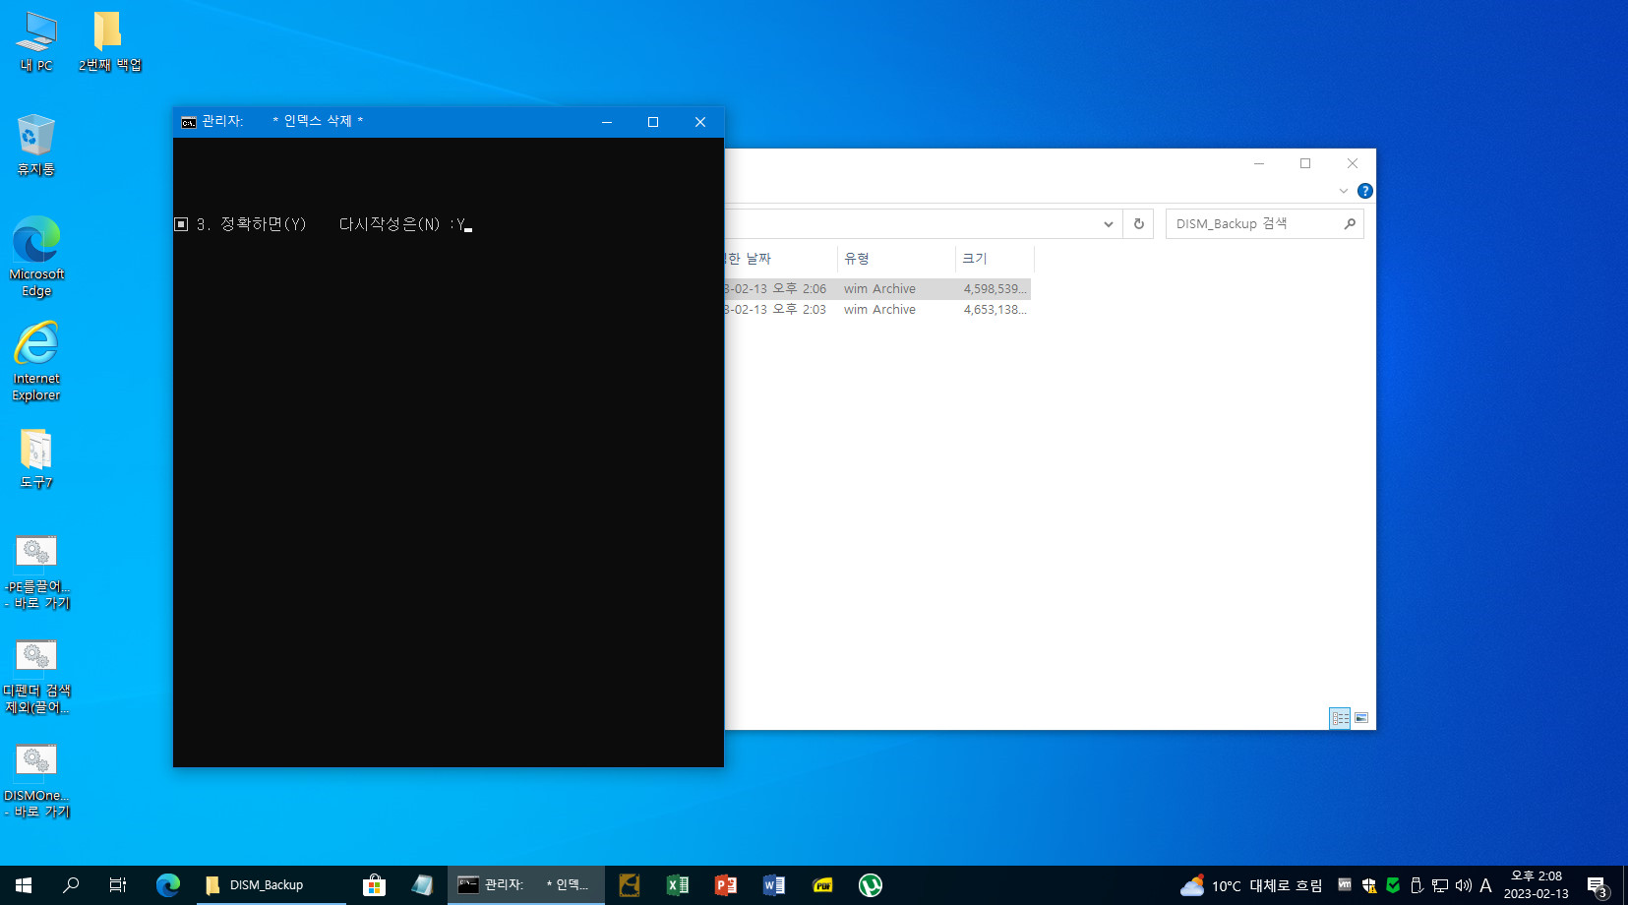The image size is (1628, 905).
Task: Select the PE를끝어 바로 가기 shortcut
Action: point(36,572)
